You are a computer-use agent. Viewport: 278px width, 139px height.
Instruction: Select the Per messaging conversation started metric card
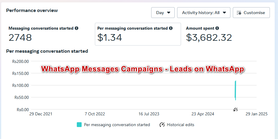(138, 34)
